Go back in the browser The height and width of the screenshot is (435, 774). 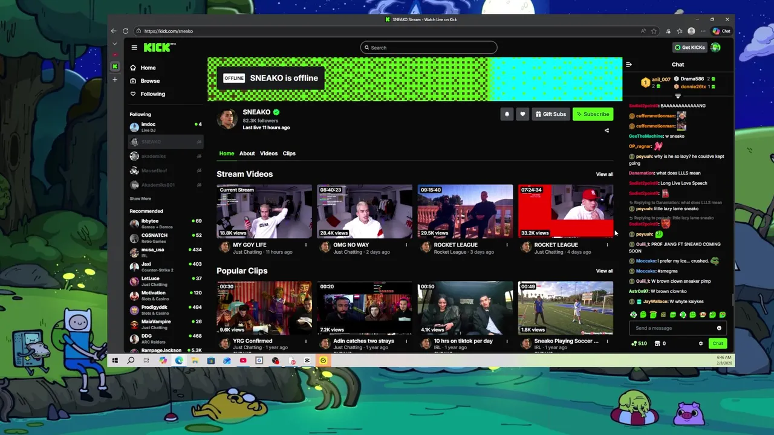coord(114,31)
